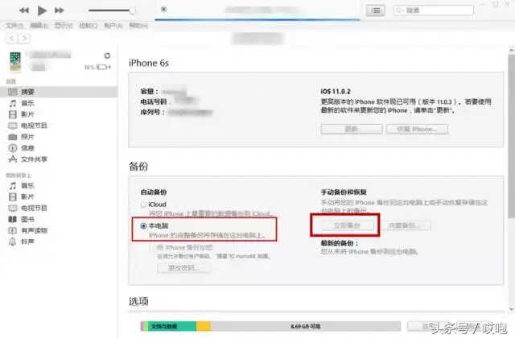Focus the search field at top right
The image size is (515, 339).
point(434,10)
